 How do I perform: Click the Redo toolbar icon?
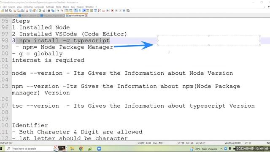[x=44, y=11]
